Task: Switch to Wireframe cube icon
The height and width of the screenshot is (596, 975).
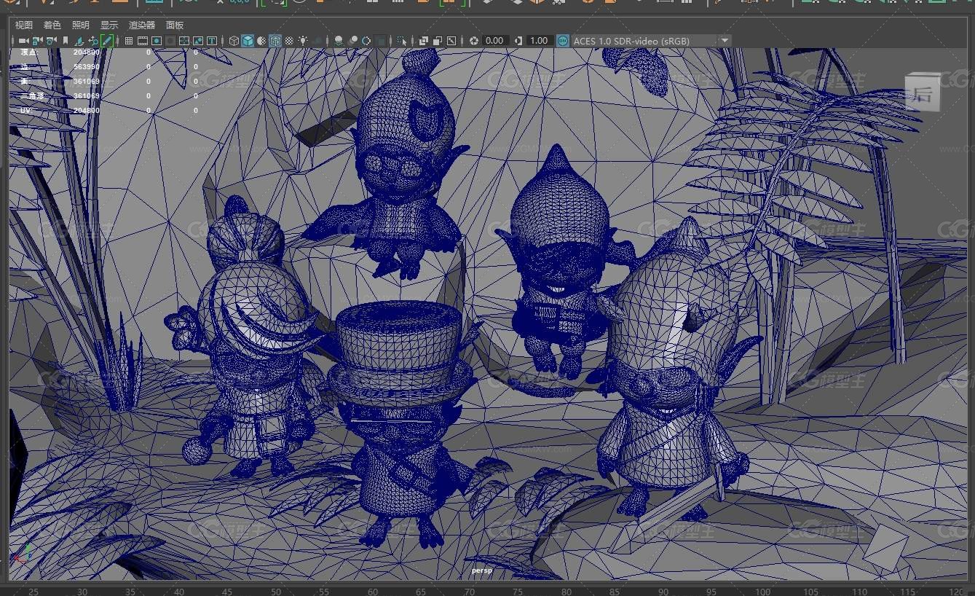Action: (234, 41)
